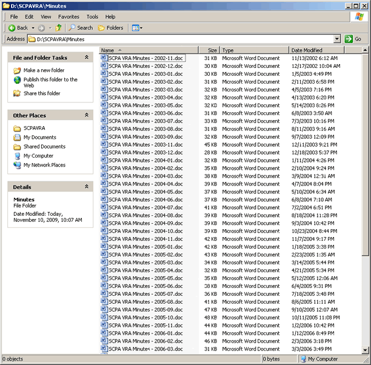Open the File menu
This screenshot has height=365, width=371.
(14, 17)
